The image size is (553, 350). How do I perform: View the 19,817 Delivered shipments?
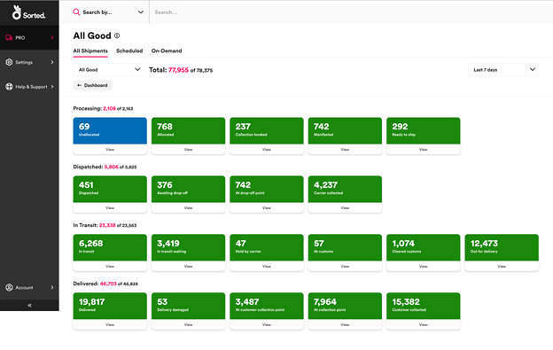[110, 324]
